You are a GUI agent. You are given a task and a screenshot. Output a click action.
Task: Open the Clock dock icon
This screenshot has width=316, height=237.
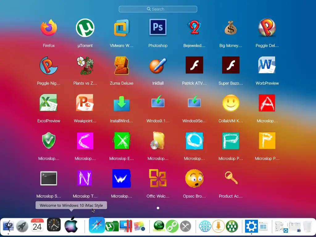pos(54,225)
